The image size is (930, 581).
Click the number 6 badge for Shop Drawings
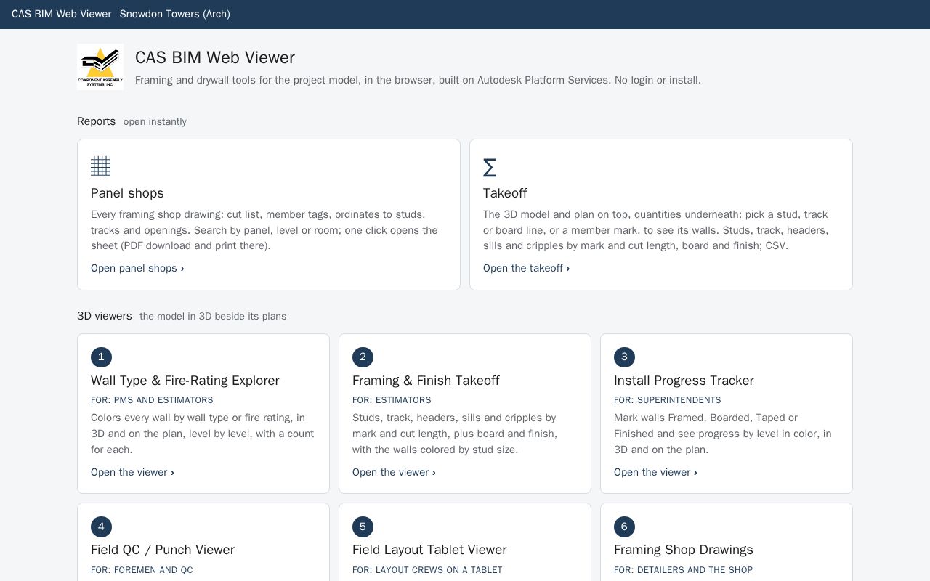pos(624,527)
